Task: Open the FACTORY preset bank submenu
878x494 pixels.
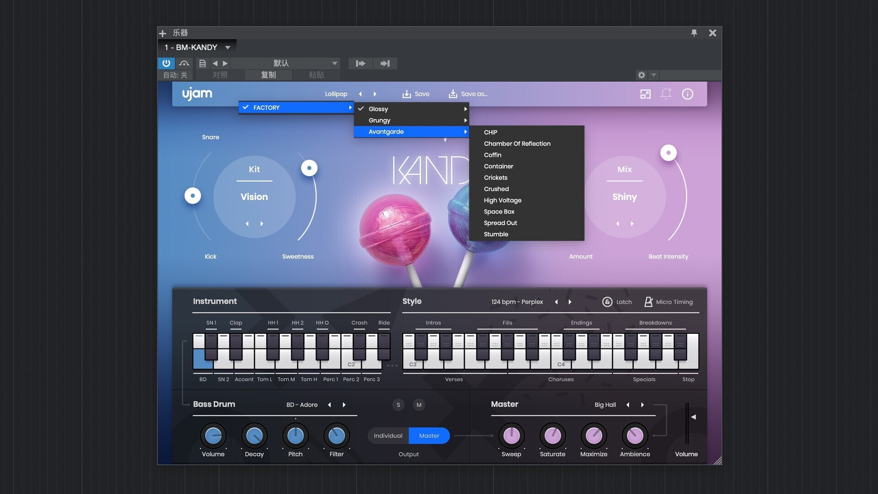Action: 296,107
